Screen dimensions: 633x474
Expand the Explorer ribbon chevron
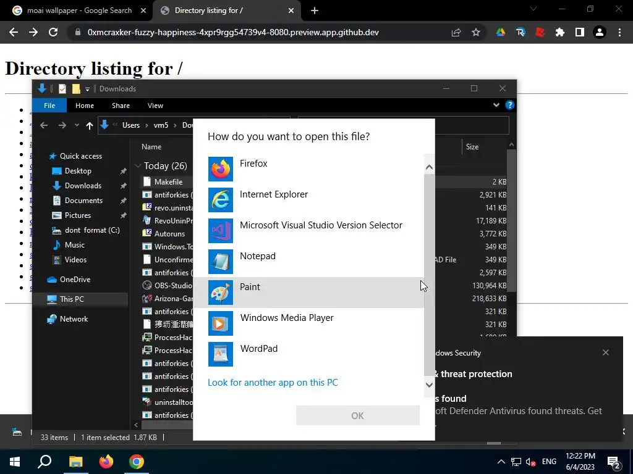coord(496,105)
